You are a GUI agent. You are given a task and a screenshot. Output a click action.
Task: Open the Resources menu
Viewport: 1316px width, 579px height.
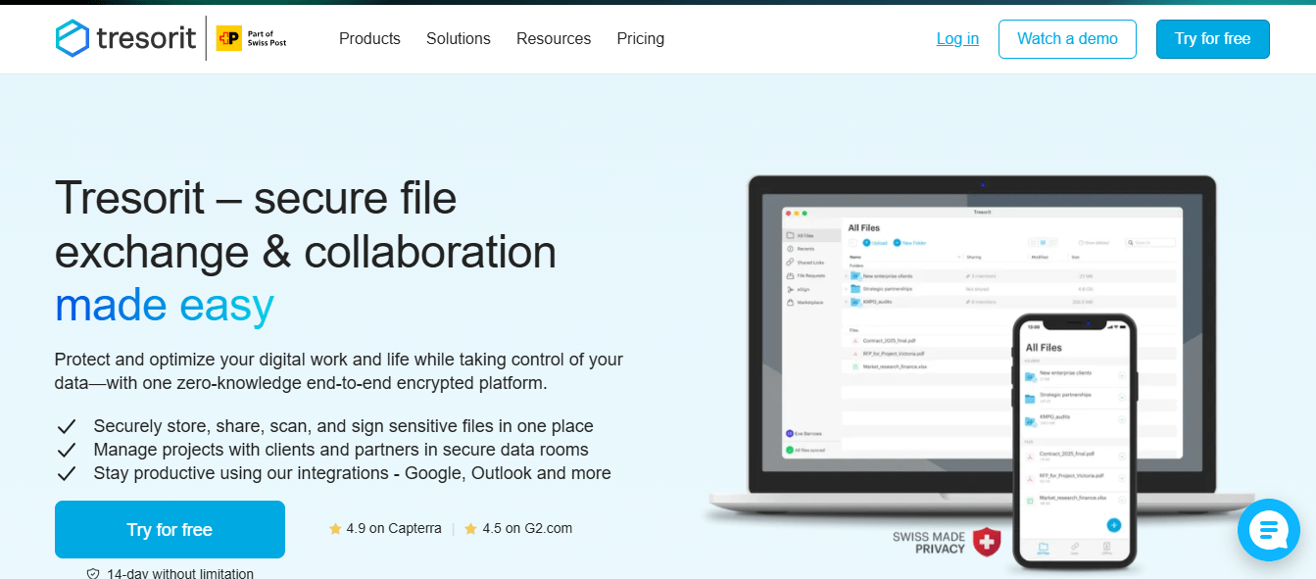tap(554, 39)
